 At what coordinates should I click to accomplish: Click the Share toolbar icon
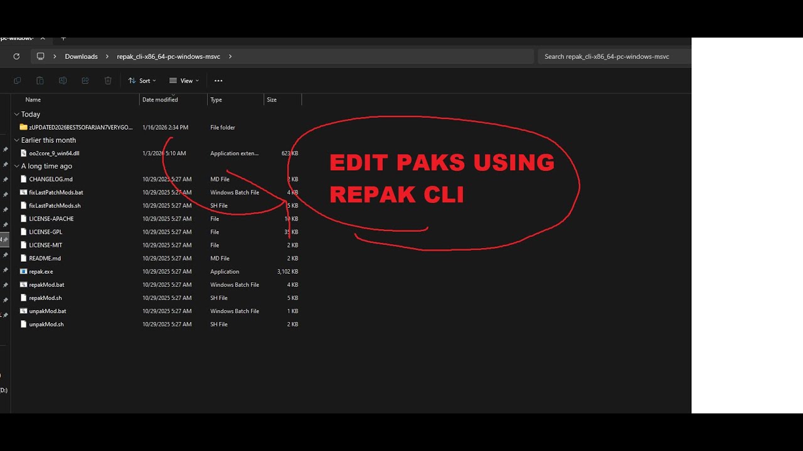click(85, 81)
